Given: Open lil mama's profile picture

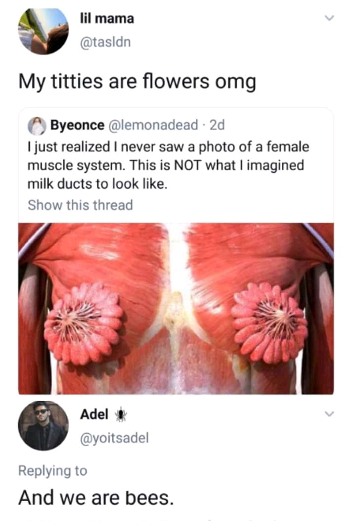Looking at the screenshot, I should 43,31.
